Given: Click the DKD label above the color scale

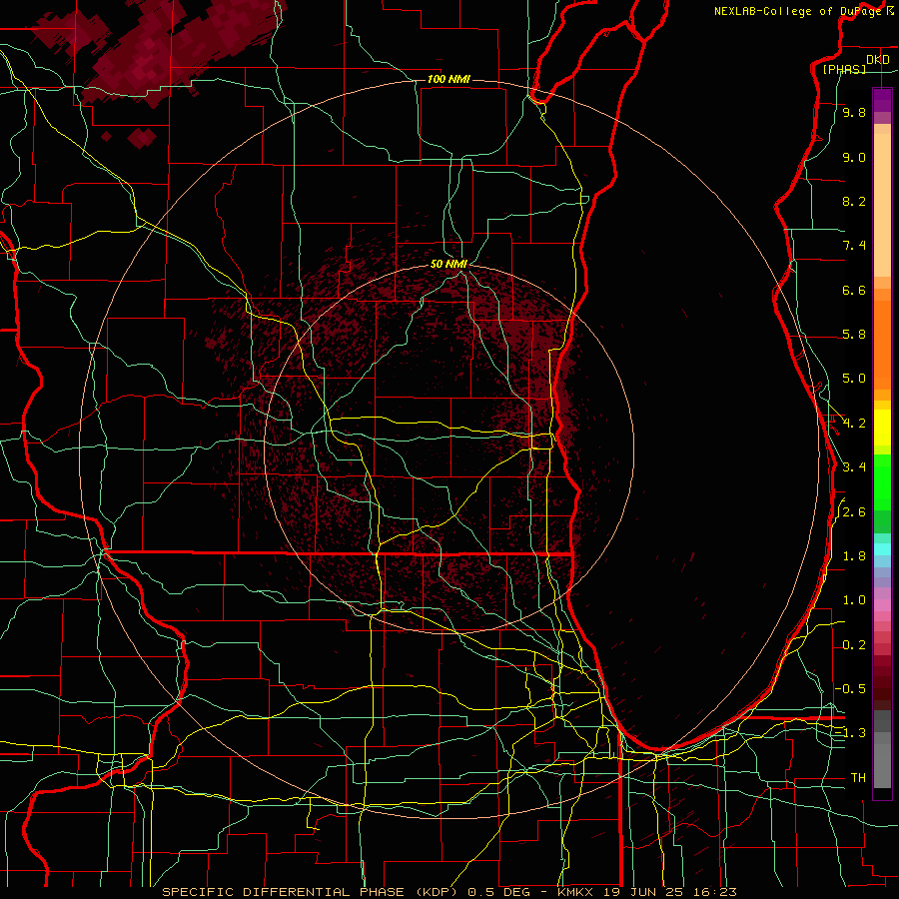Looking at the screenshot, I should pyautogui.click(x=877, y=60).
